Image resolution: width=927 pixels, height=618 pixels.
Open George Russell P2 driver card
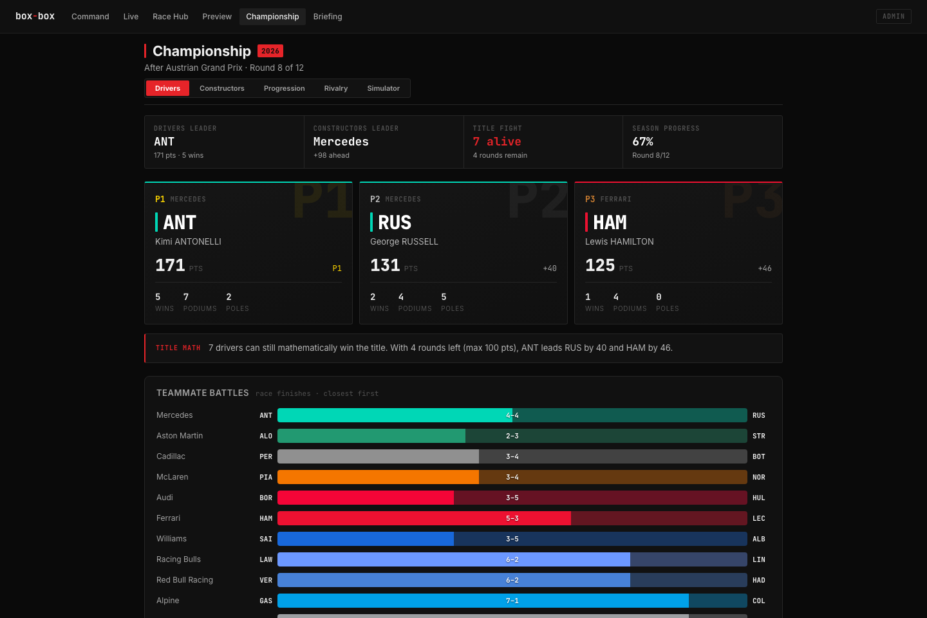coord(464,253)
